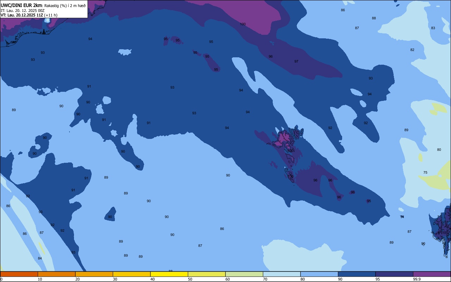Select the legend tick label '70'
Viewport: 451px width, 282px height.
point(265,279)
